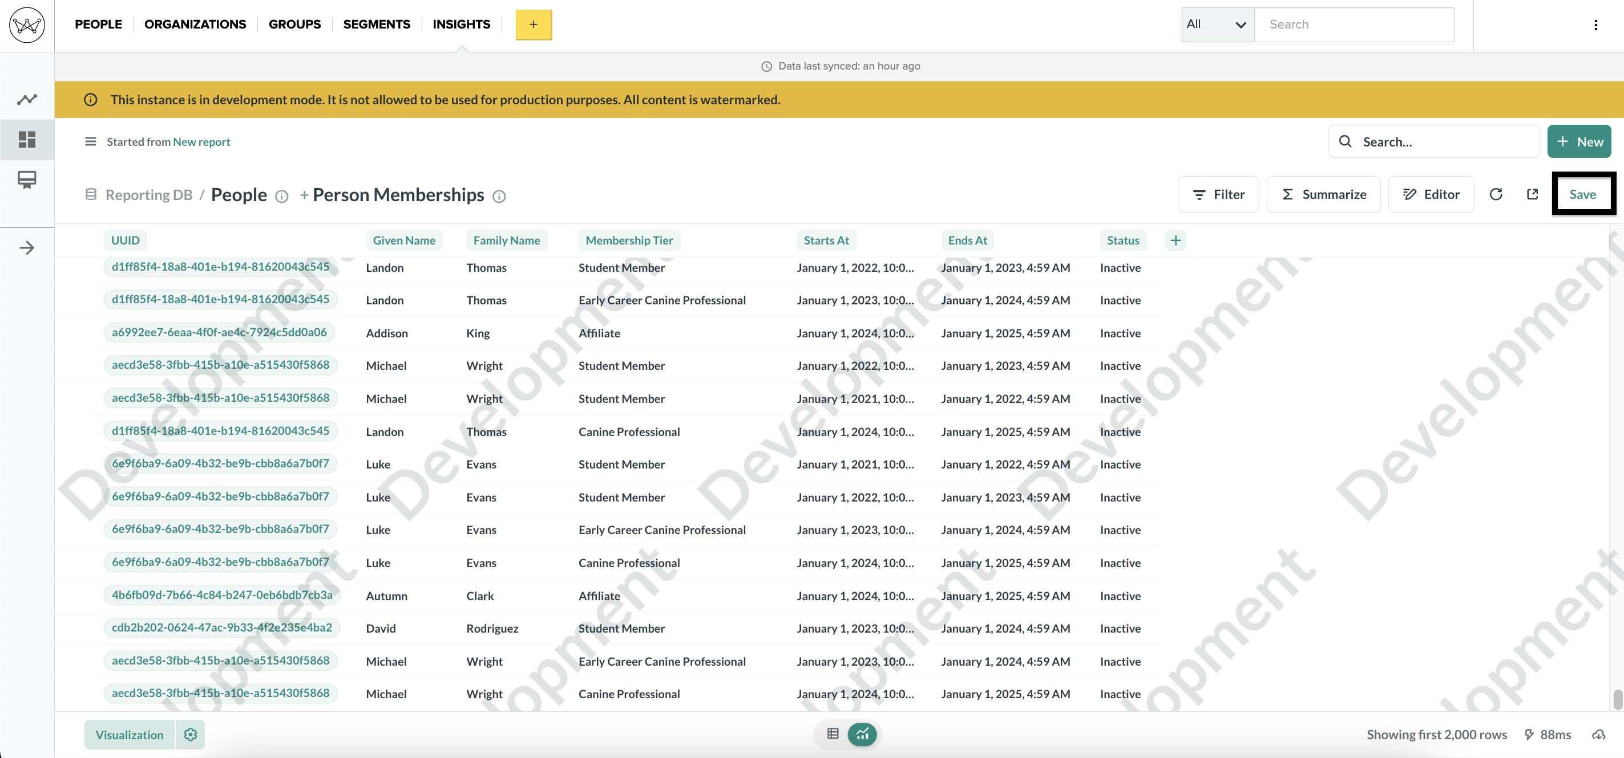Click UUID cdb2b202-0624-47ac-9b33-4f2e235e4ba2
This screenshot has height=758, width=1624.
coord(222,627)
